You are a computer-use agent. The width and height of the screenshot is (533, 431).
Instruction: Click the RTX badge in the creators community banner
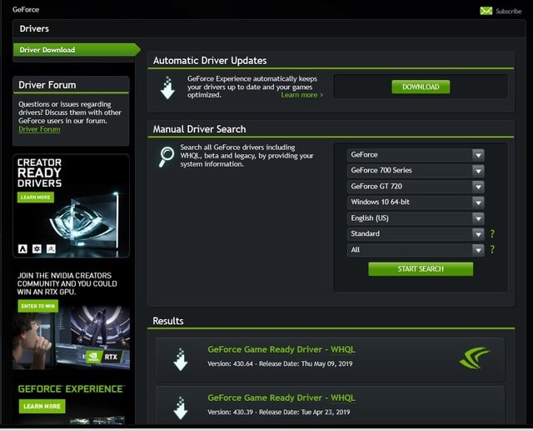coord(106,357)
